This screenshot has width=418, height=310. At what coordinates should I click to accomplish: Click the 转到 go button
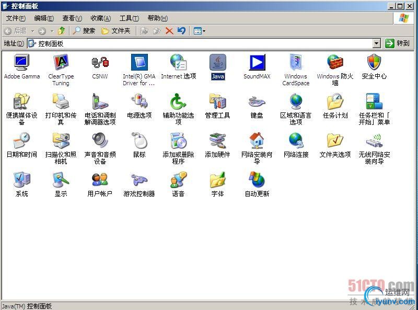[x=398, y=43]
